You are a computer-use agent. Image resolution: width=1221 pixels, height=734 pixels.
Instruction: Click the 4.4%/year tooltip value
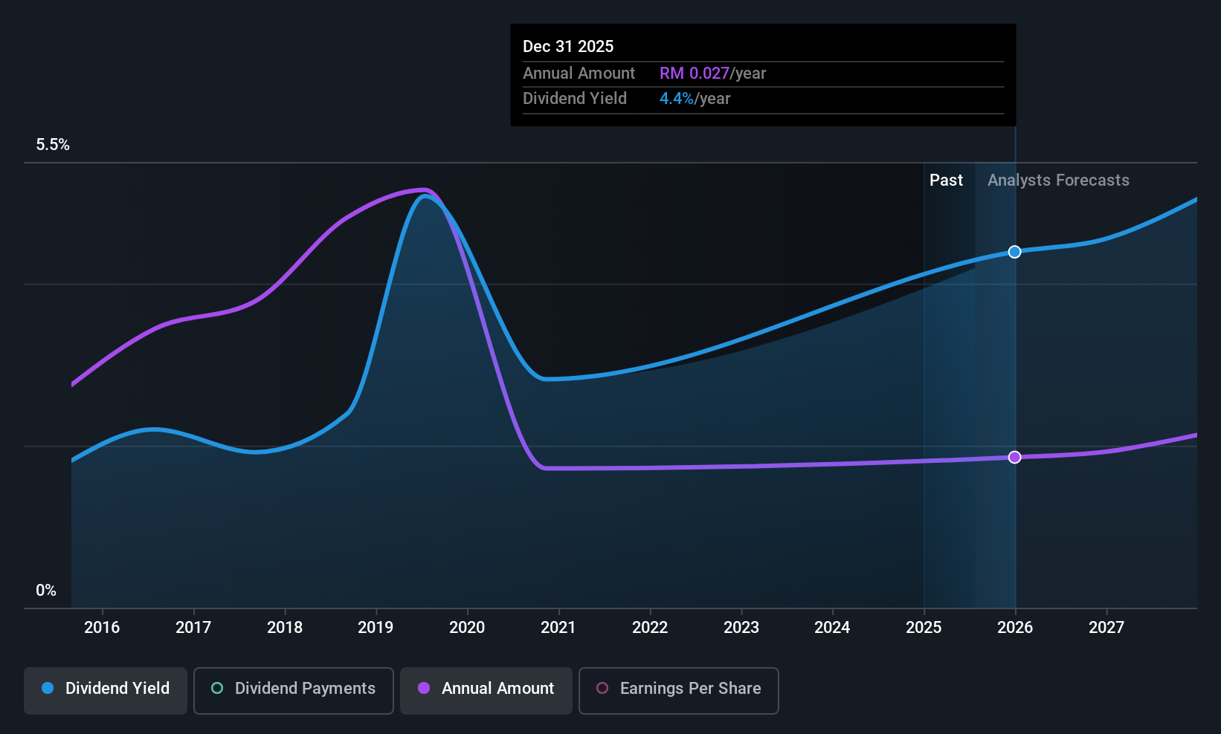pos(695,99)
